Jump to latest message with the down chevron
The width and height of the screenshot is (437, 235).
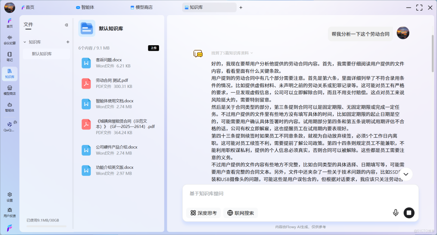click(x=406, y=174)
